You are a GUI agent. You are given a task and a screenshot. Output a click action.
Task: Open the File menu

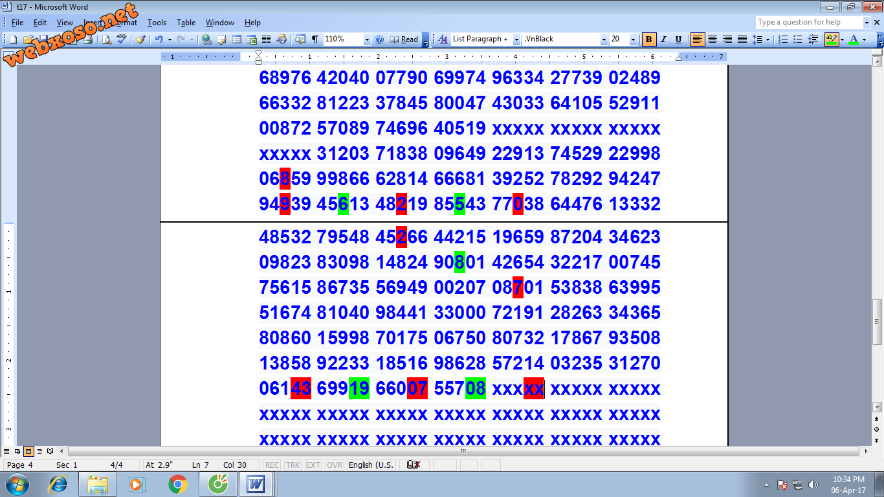(17, 23)
